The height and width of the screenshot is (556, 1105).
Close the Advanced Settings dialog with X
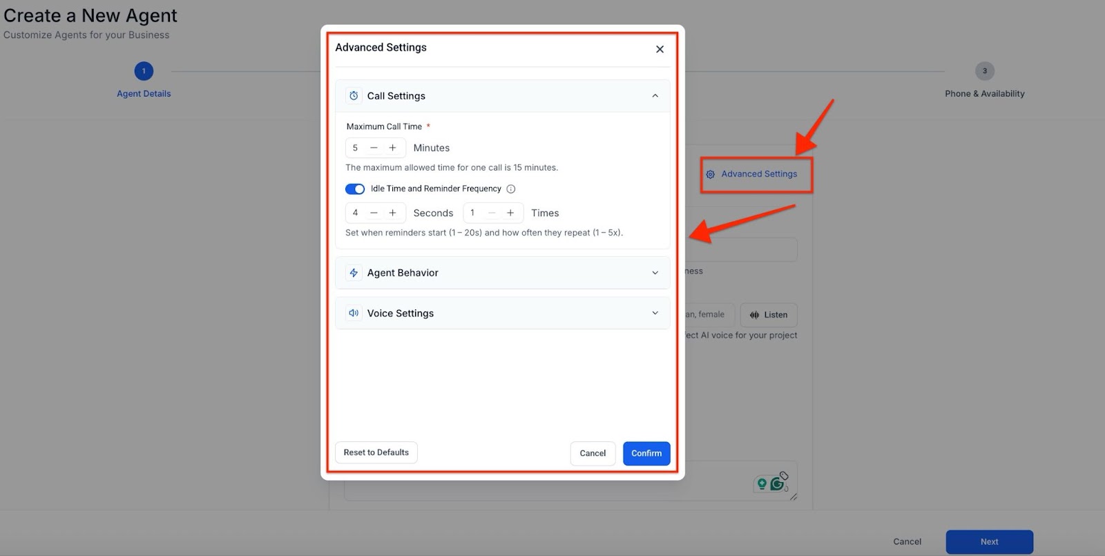point(660,49)
